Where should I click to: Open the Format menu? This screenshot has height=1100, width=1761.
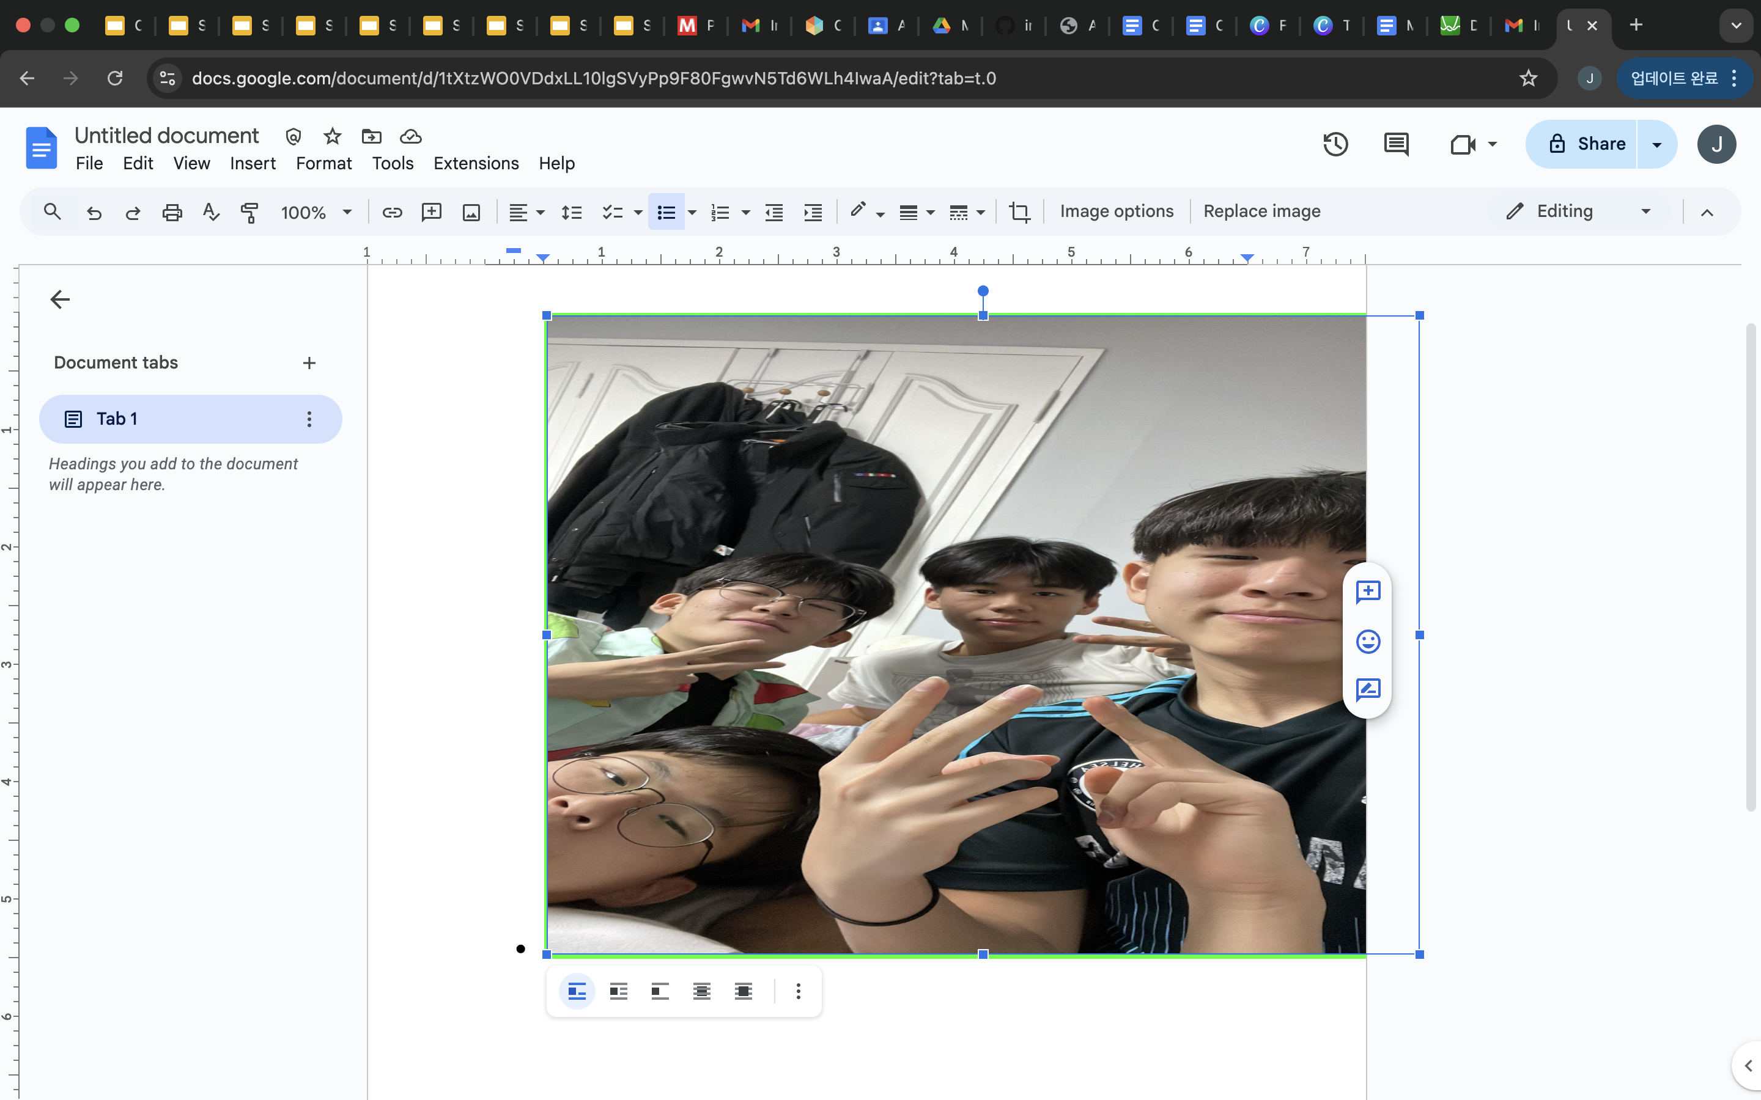[324, 163]
